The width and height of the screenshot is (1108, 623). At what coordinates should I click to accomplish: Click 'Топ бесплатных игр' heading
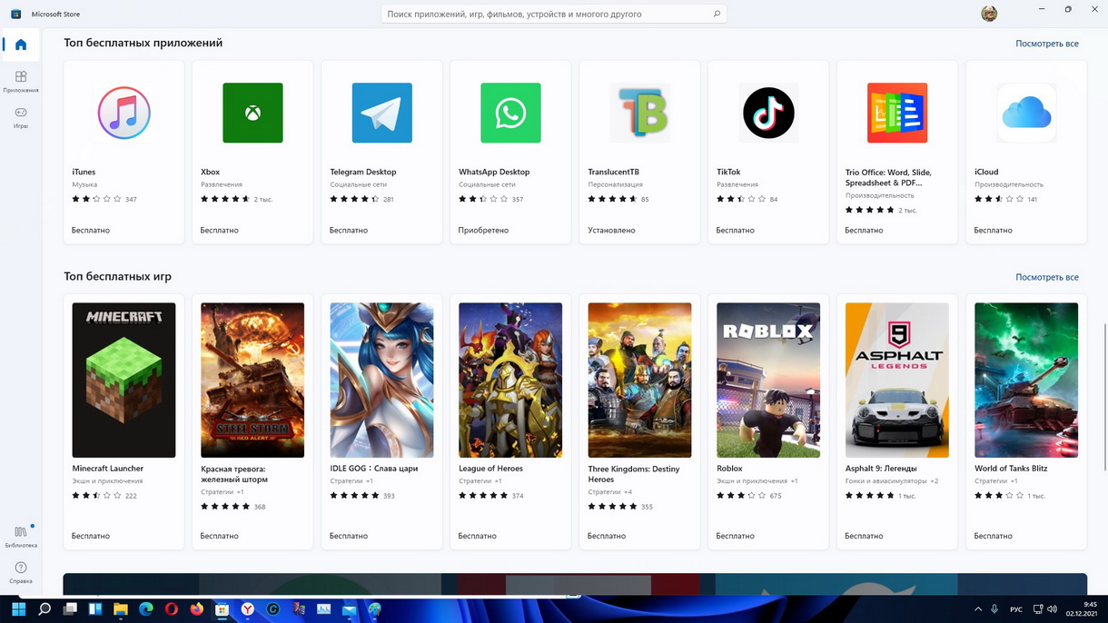coord(117,277)
